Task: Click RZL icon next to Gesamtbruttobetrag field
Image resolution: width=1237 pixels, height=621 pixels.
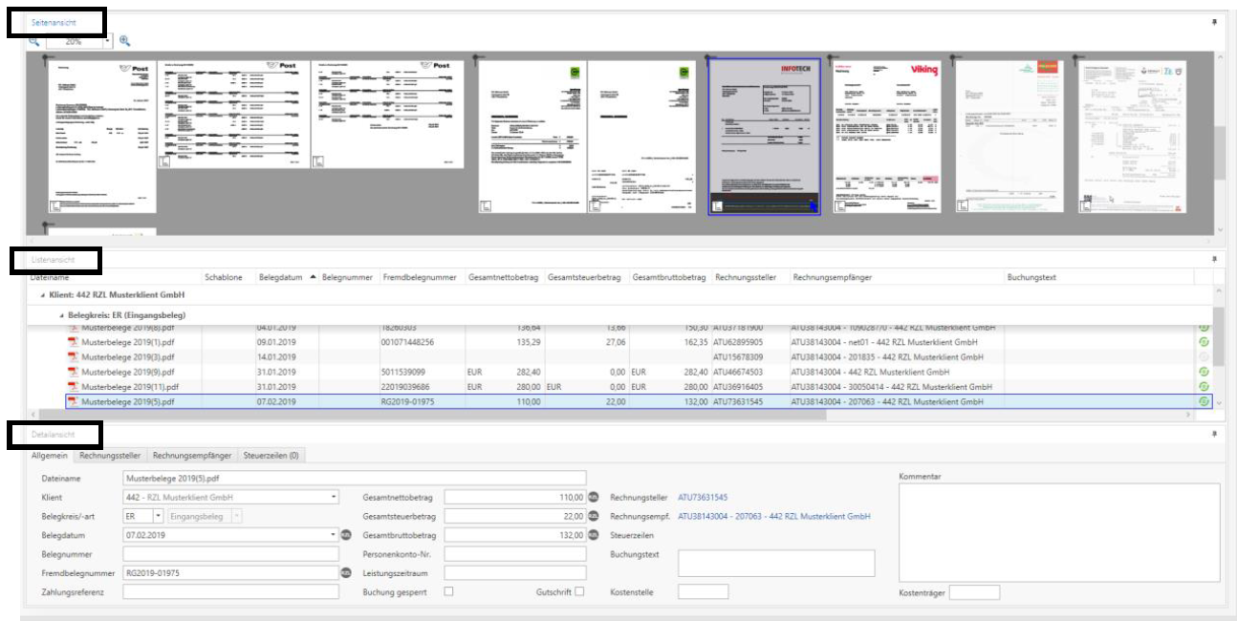Action: [594, 535]
